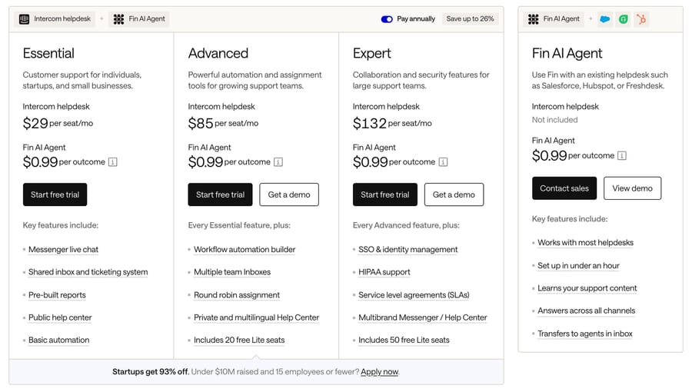This screenshot has height=392, width=692.
Task: Select Fin AI Agent tab in right card header
Action: pos(554,19)
